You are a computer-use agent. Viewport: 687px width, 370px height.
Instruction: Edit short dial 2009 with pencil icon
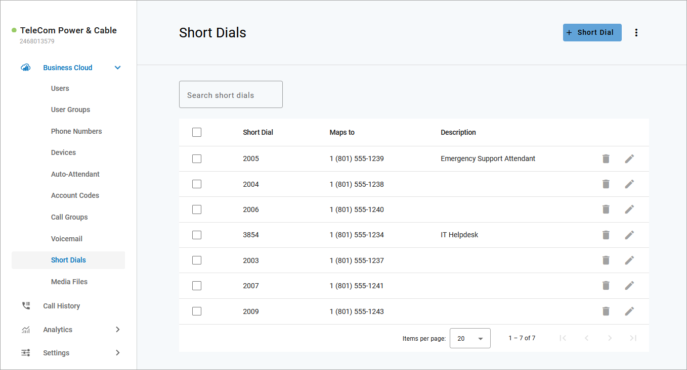[x=629, y=311]
